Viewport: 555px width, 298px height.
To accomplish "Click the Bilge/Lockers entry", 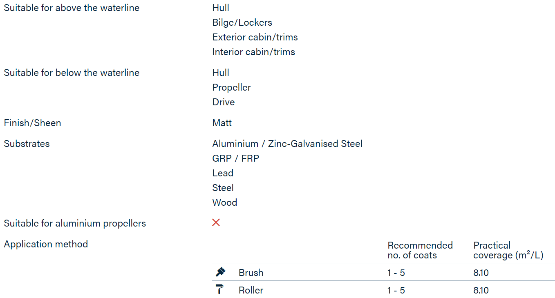I will 242,22.
